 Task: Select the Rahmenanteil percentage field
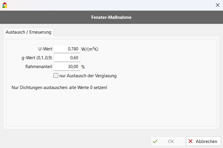[67, 67]
